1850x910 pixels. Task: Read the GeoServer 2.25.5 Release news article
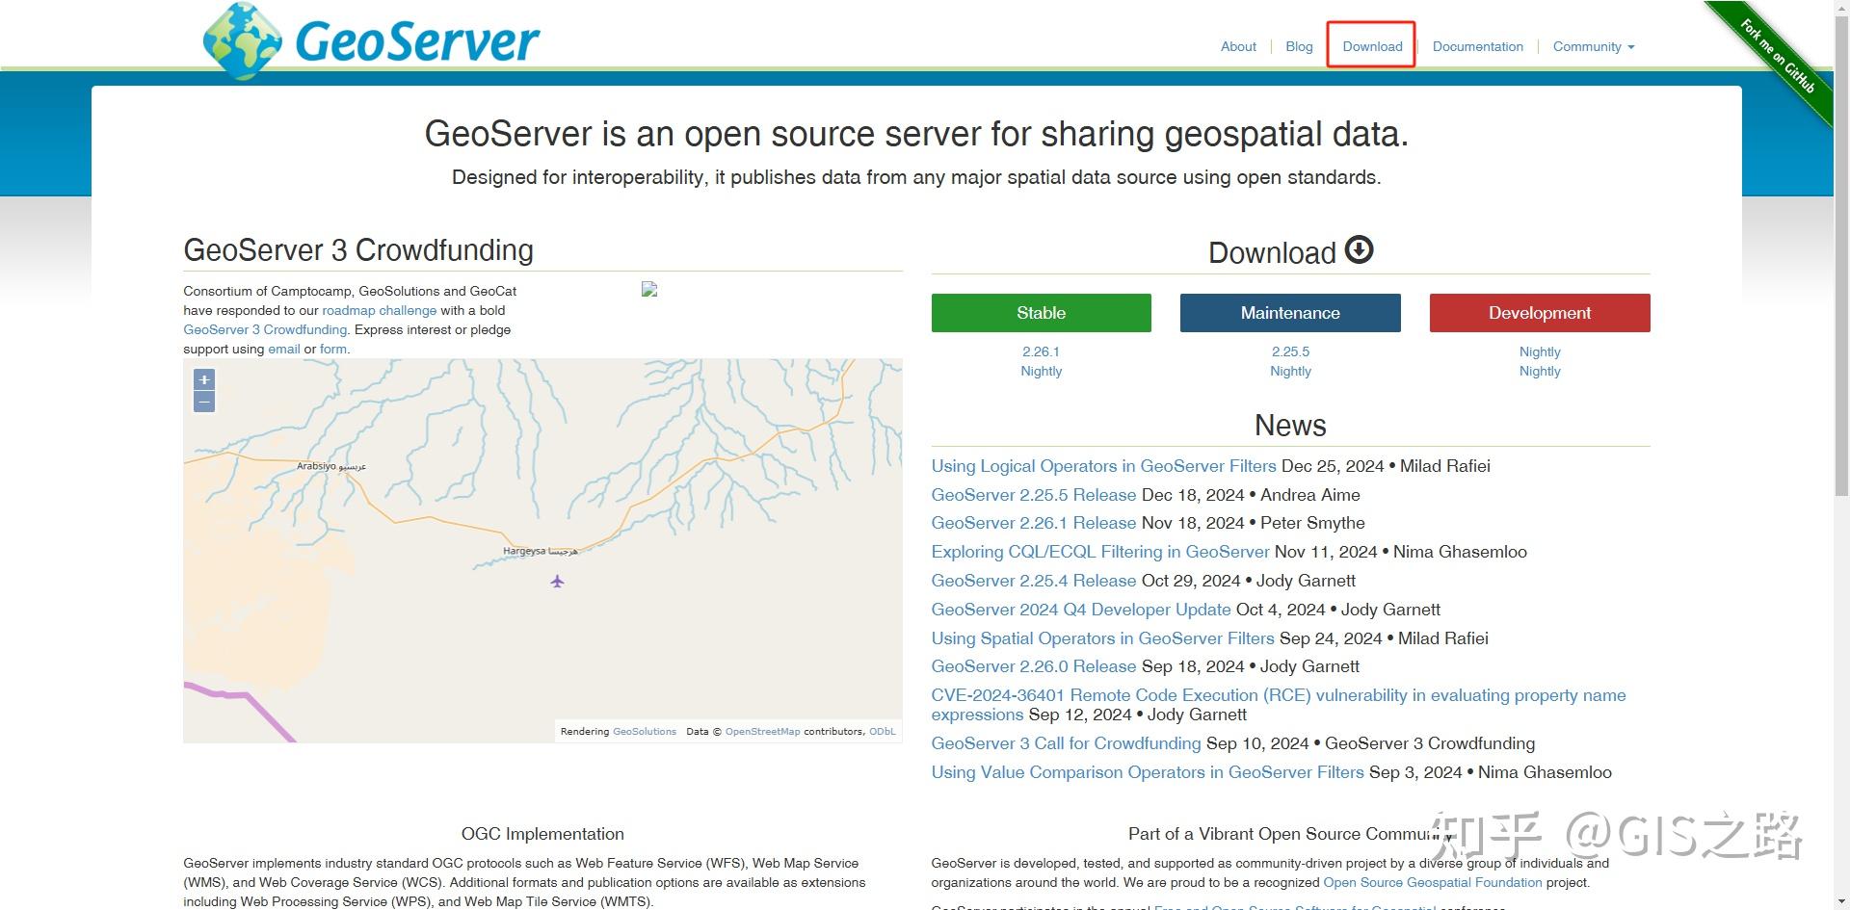[x=1032, y=494]
